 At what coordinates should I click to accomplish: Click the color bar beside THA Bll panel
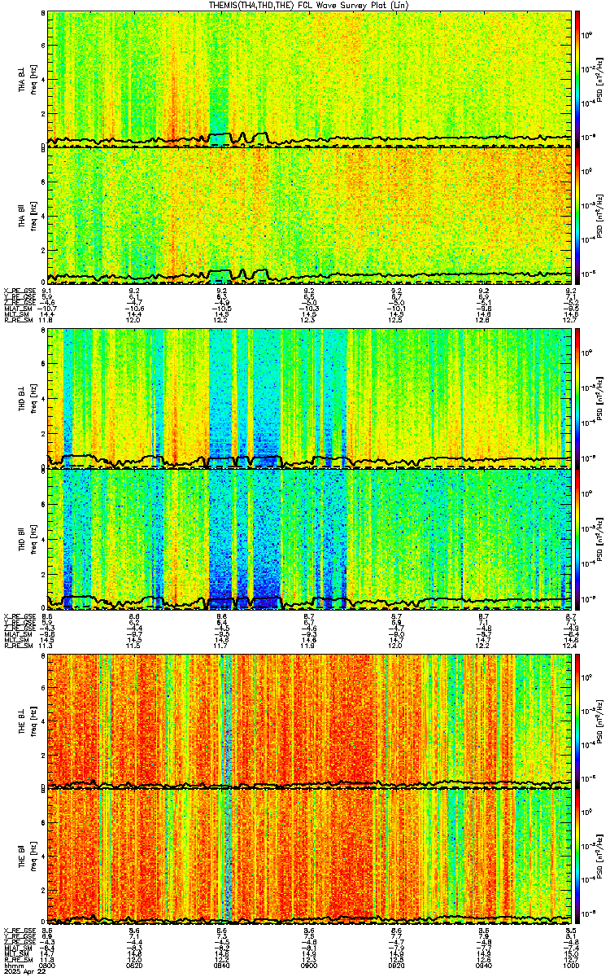coord(577,215)
